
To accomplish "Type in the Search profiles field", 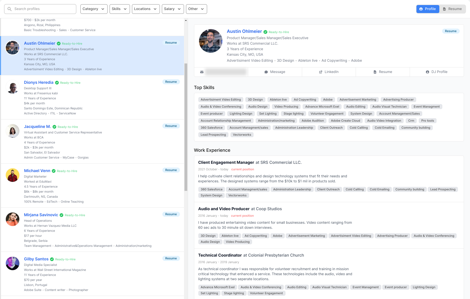I will [43, 9].
